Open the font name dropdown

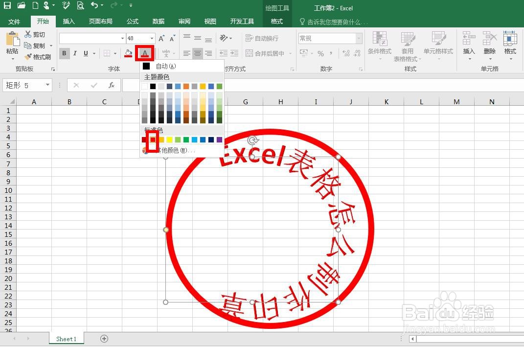pyautogui.click(x=122, y=39)
